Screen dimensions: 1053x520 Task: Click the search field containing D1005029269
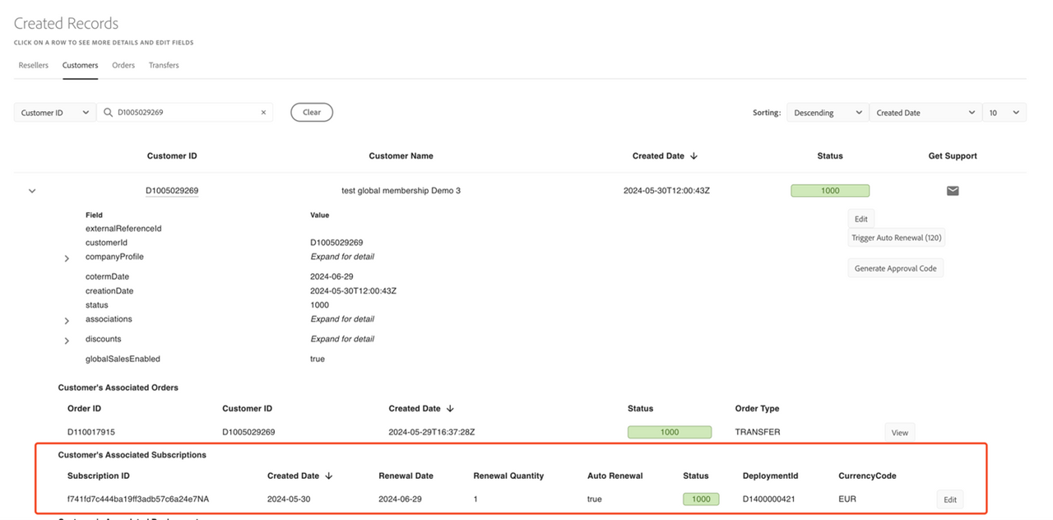pos(185,113)
